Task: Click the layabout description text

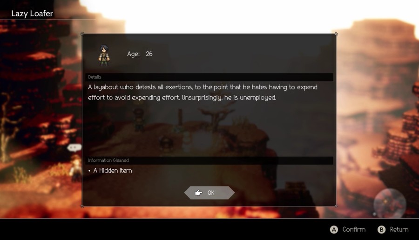Action: click(x=203, y=93)
